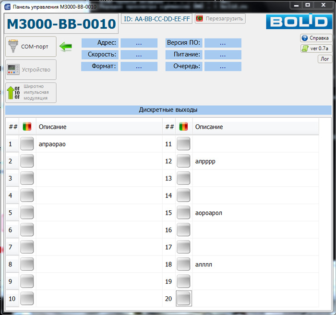
Task: Click the Устройство device button
Action: click(x=31, y=70)
